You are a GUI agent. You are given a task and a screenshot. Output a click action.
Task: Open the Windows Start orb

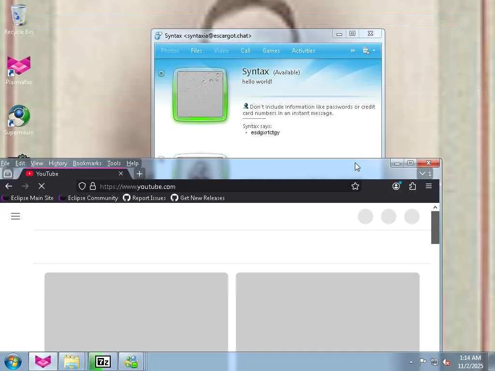click(x=13, y=361)
